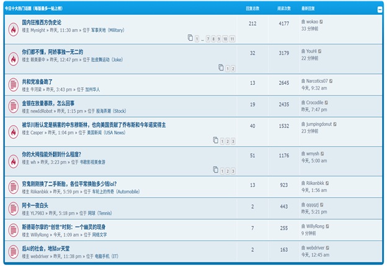Screen dimensions: 387x266
Task: Open latest post icon next to Crocodile
Action: coord(326,102)
